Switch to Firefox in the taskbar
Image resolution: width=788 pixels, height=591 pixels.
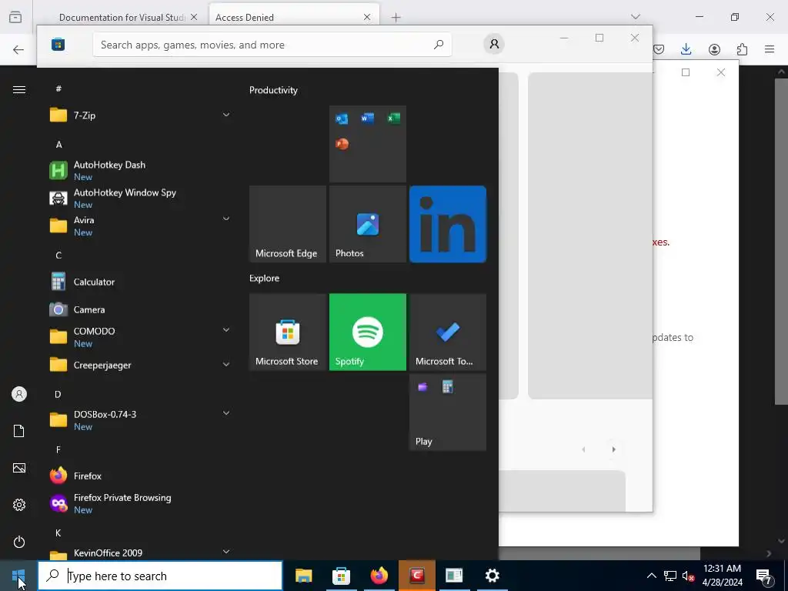click(379, 576)
